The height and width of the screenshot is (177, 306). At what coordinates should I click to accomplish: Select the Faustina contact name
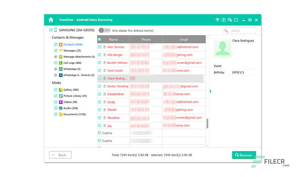(x=113, y=118)
